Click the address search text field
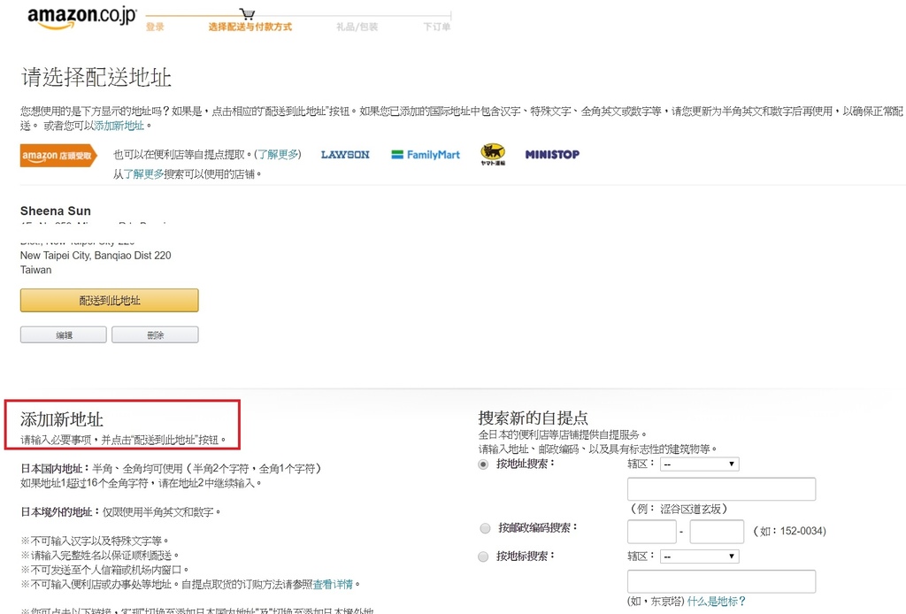 tap(721, 489)
